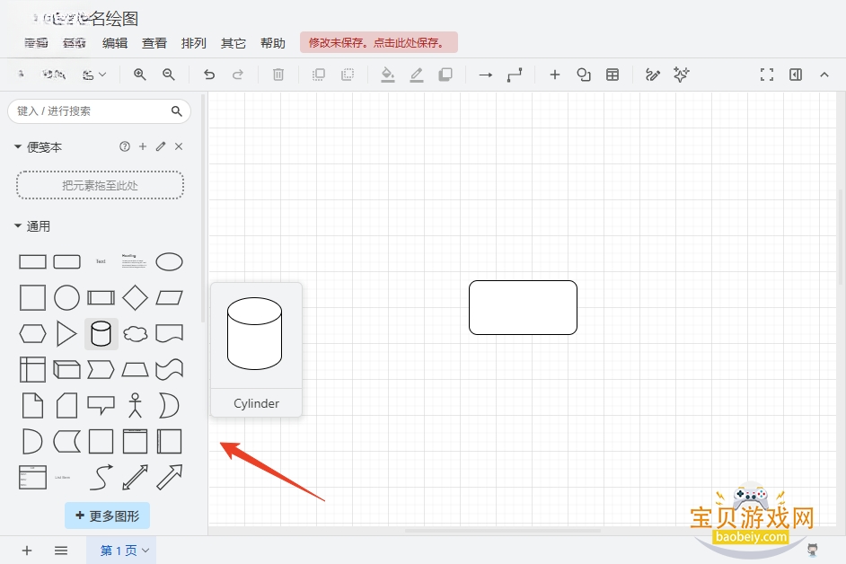Click the freehand sketch pen icon
Image resolution: width=846 pixels, height=564 pixels.
652,75
